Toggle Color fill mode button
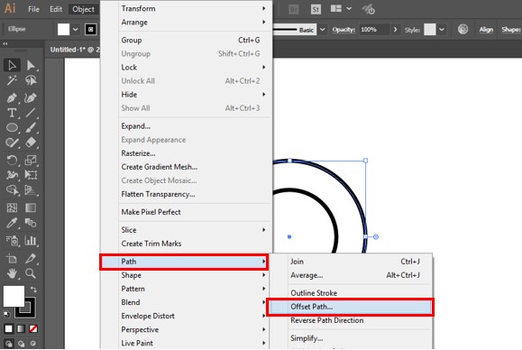This screenshot has height=350, width=522. [x=8, y=328]
